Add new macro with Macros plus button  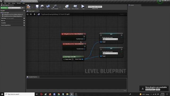24,21
